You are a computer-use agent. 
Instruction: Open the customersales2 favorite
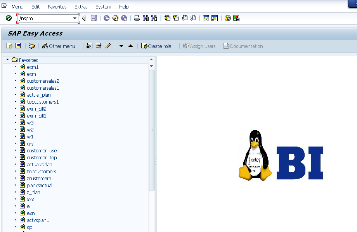(x=43, y=81)
